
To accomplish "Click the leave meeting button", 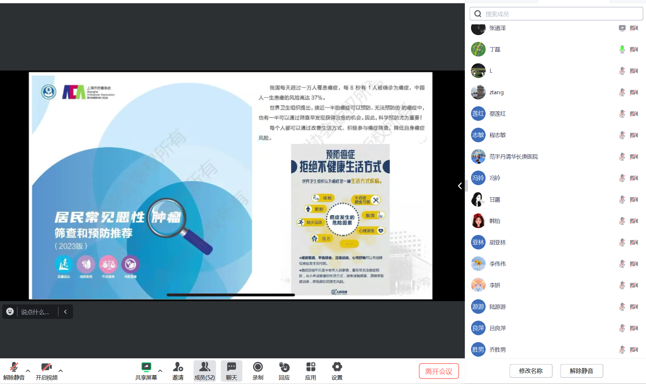I will [438, 371].
